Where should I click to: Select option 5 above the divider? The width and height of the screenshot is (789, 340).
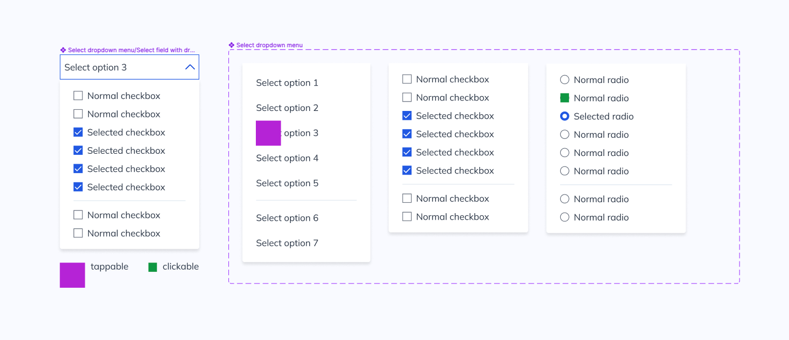click(287, 183)
